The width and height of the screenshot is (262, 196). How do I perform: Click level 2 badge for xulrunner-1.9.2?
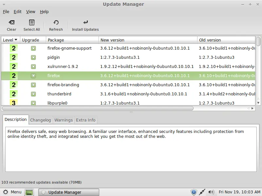pyautogui.click(x=14, y=67)
